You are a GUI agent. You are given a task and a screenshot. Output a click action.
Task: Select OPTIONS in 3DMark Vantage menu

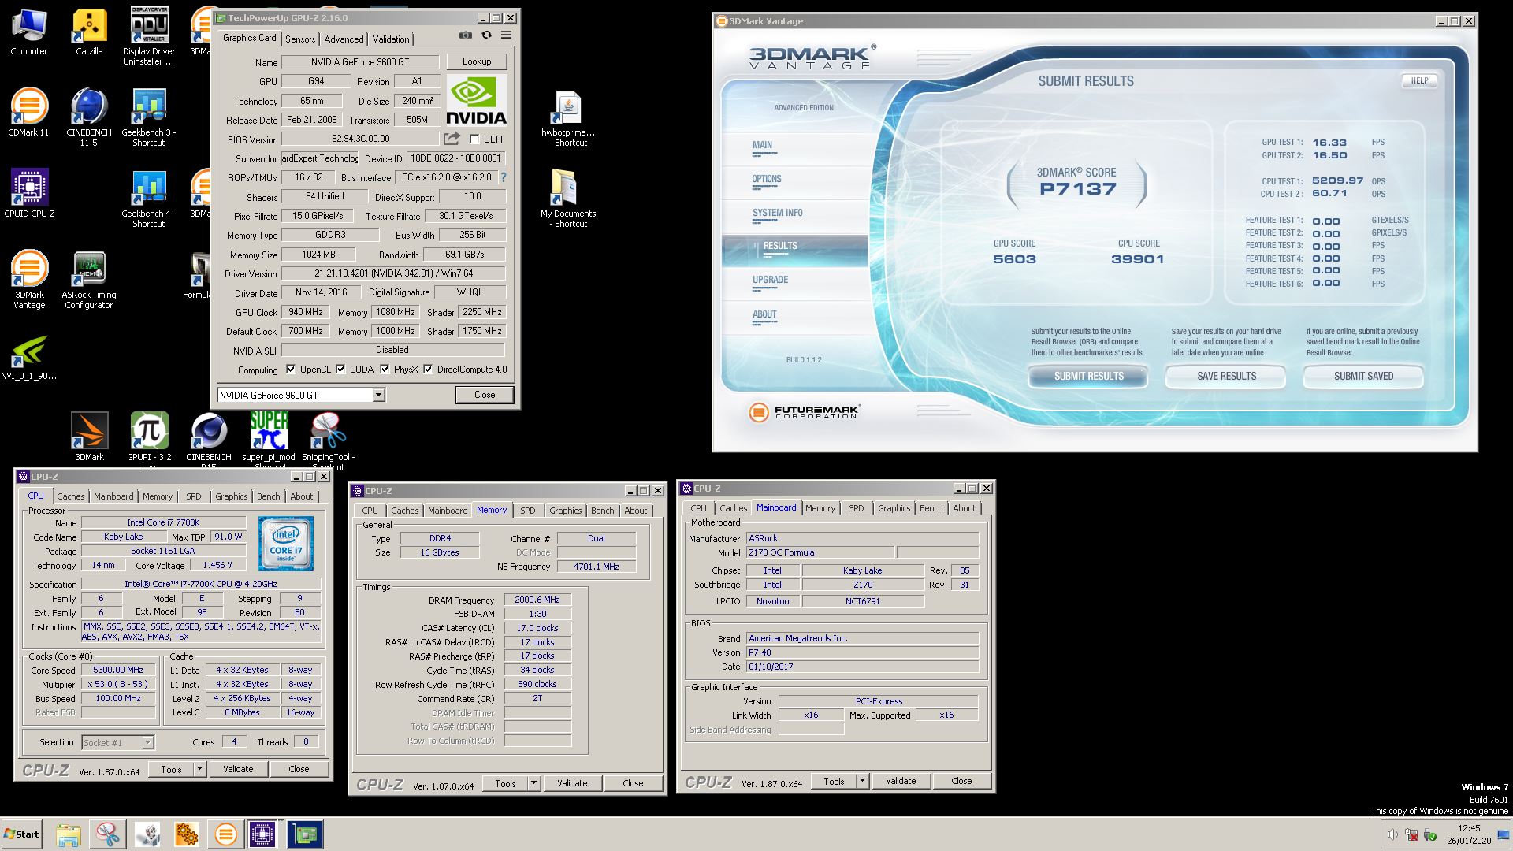tap(767, 180)
